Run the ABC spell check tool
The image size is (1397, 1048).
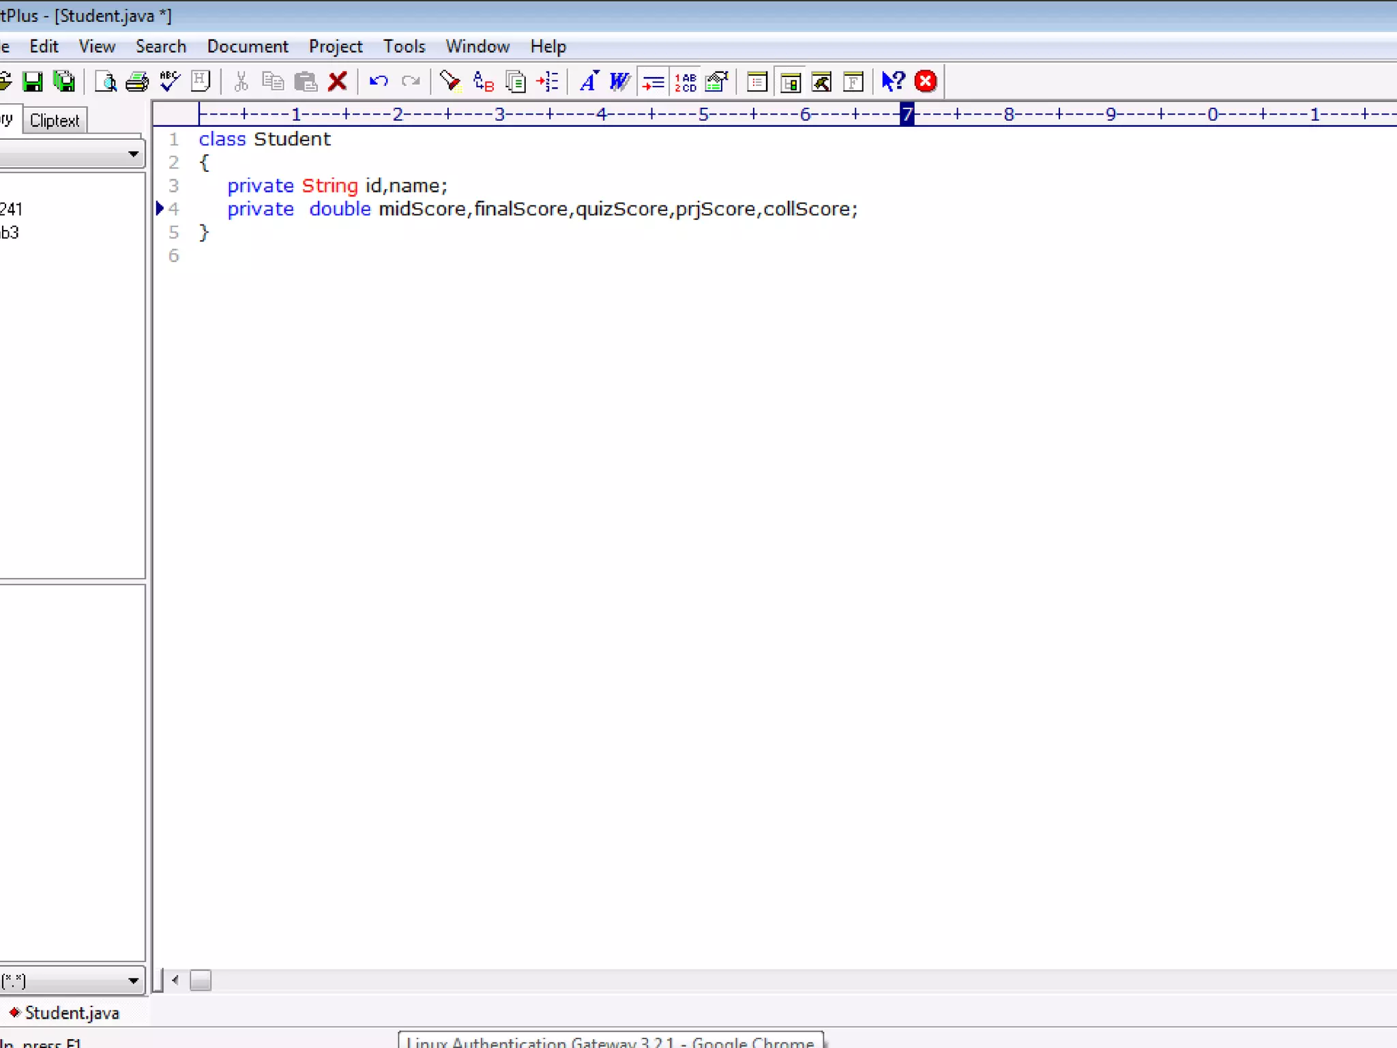(x=169, y=82)
